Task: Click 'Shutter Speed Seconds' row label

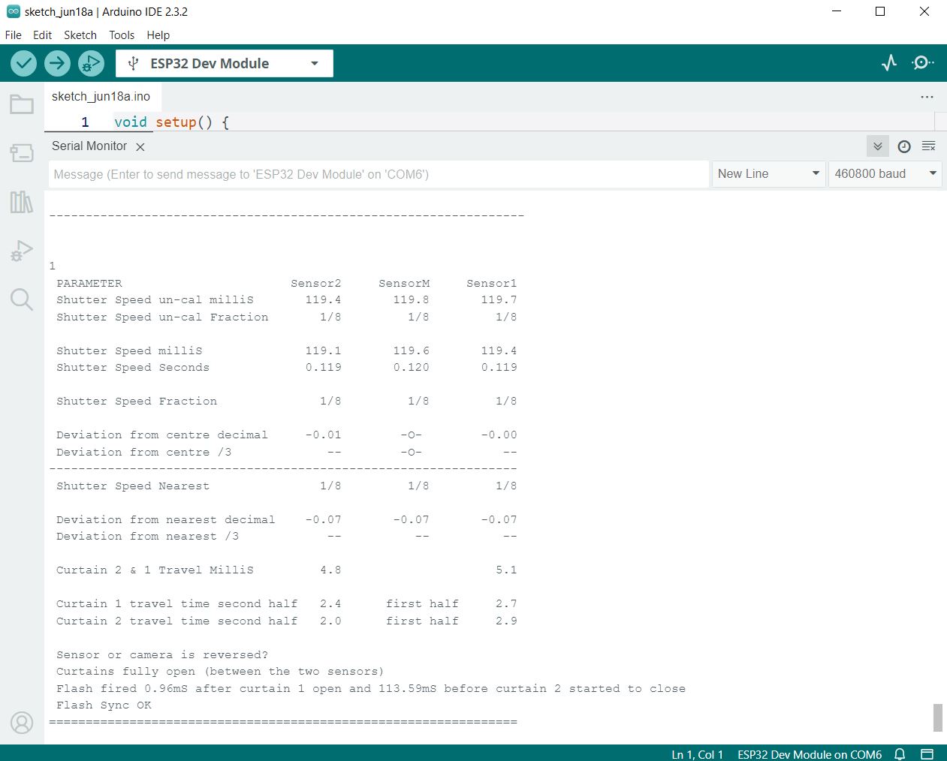Action: [133, 367]
